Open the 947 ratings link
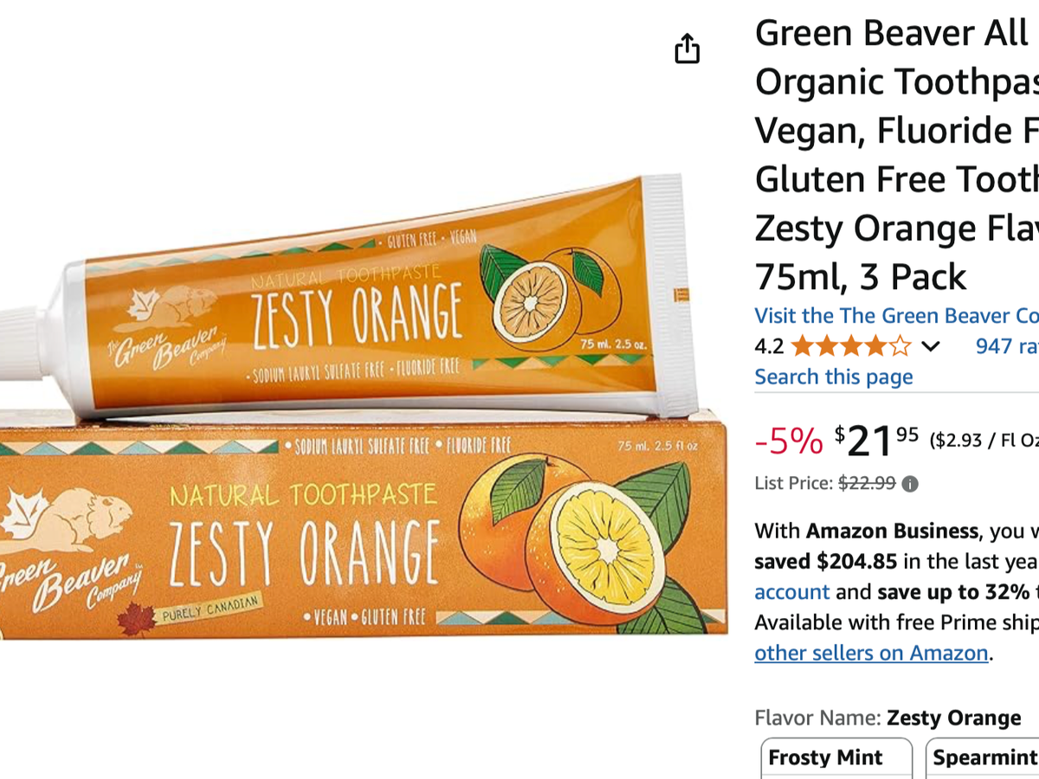1039x779 pixels. pyautogui.click(x=1006, y=346)
